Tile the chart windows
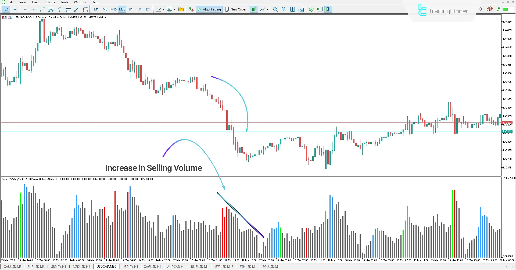 (x=292, y=9)
